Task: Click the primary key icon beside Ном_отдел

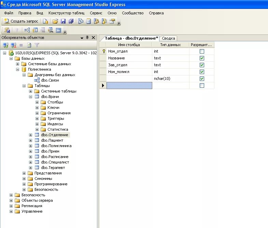Action: [x=104, y=51]
